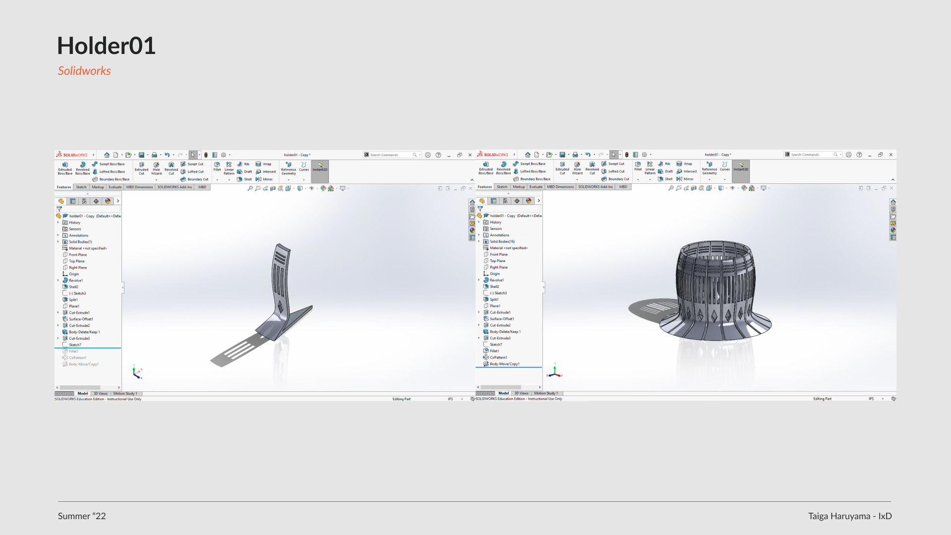Open Evaluate tab in right window
951x535 pixels.
[536, 187]
